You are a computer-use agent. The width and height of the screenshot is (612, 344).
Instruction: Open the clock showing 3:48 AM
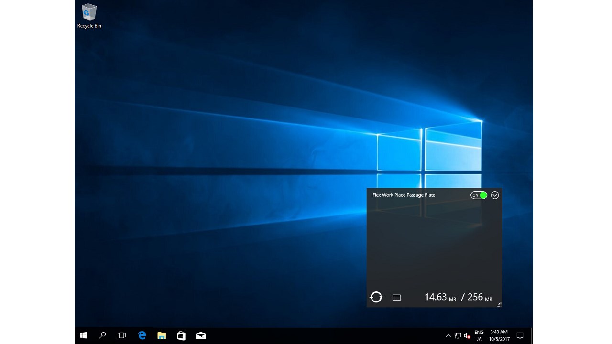(499, 335)
